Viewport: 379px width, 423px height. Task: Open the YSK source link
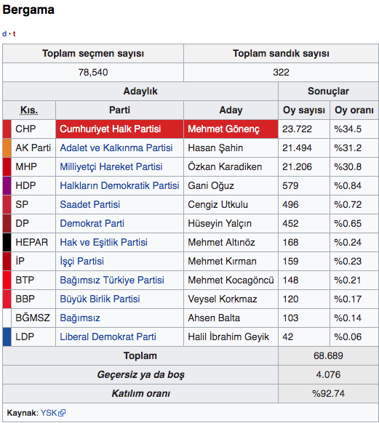click(x=49, y=413)
